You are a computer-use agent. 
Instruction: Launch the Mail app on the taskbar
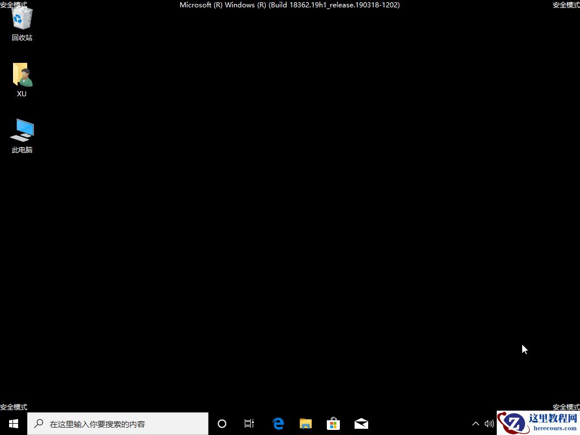pos(361,423)
